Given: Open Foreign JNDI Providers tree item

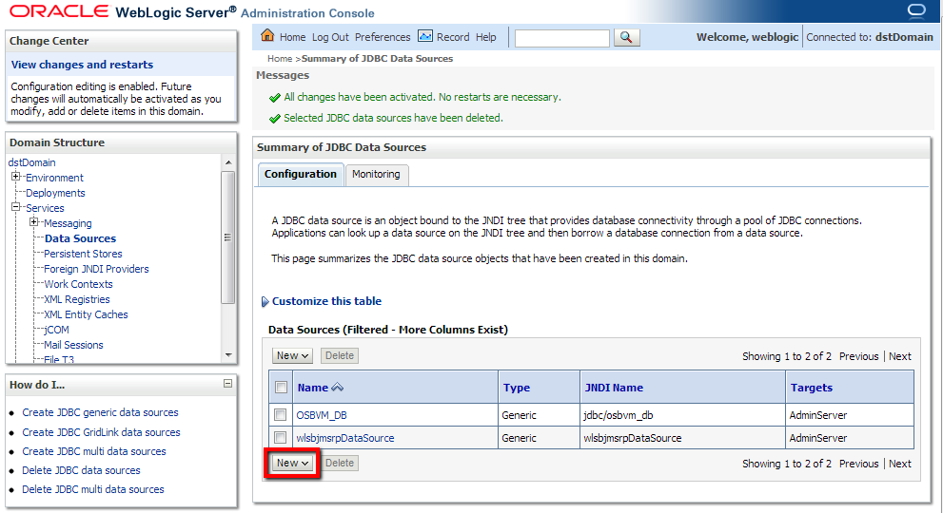Looking at the screenshot, I should pyautogui.click(x=96, y=269).
